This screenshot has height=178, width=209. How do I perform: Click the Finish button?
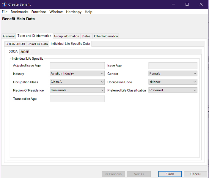point(169,174)
